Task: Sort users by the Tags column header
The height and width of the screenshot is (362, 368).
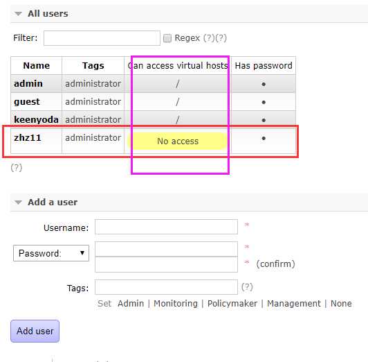Action: [93, 66]
